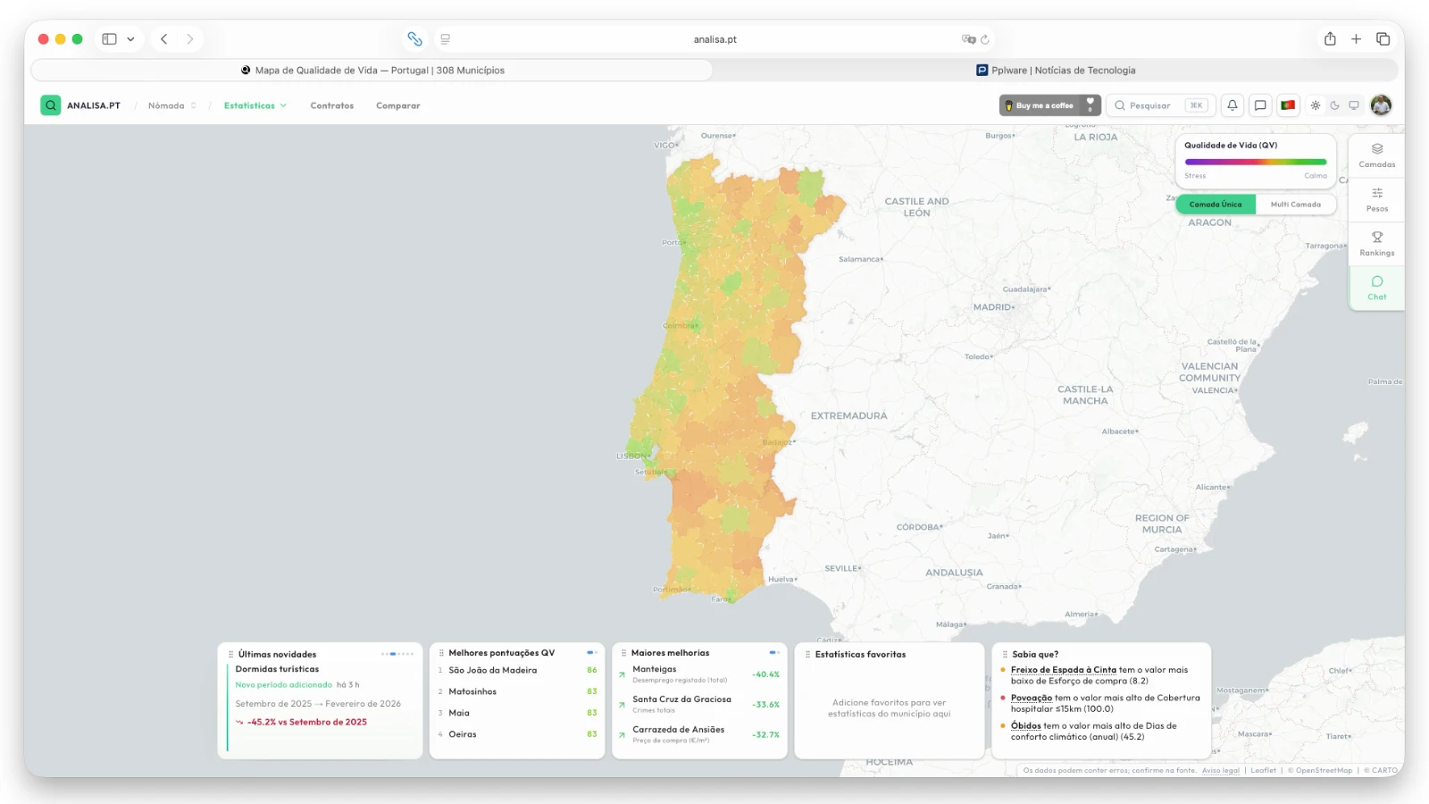Switch to the Pplware browser tab
1429x804 pixels.
(x=1056, y=71)
